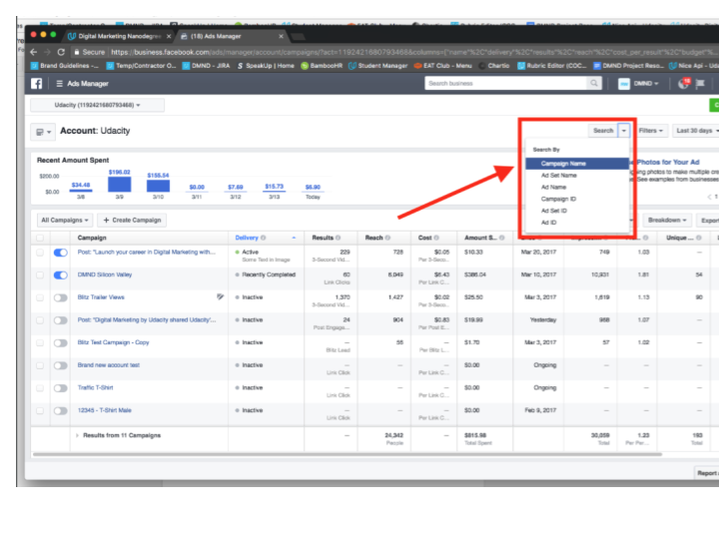Click the Create Campaign button
This screenshot has width=719, height=539.
131,220
